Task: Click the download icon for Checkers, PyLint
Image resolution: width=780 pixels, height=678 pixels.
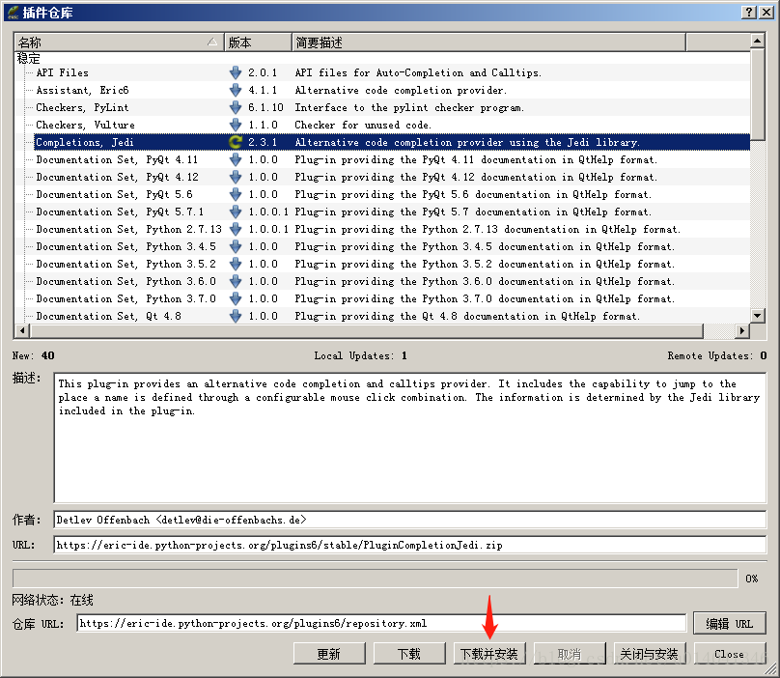Action: pos(236,107)
